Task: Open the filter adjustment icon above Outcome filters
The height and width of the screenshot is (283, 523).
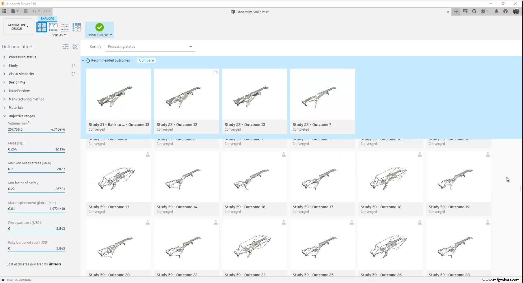Action: [65, 47]
